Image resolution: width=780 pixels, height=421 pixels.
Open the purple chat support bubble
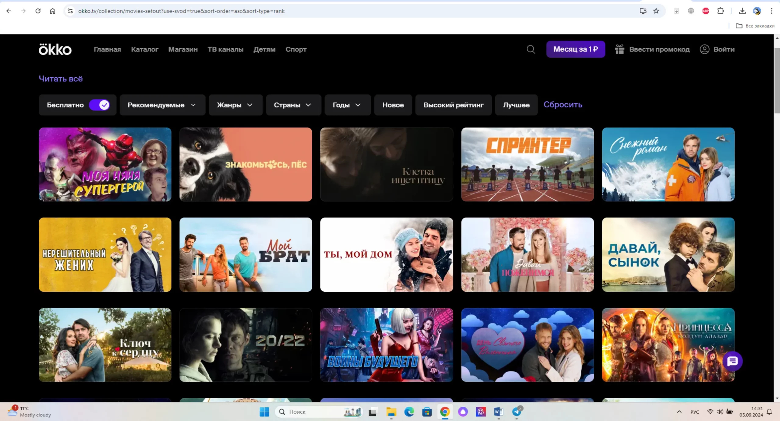tap(732, 361)
